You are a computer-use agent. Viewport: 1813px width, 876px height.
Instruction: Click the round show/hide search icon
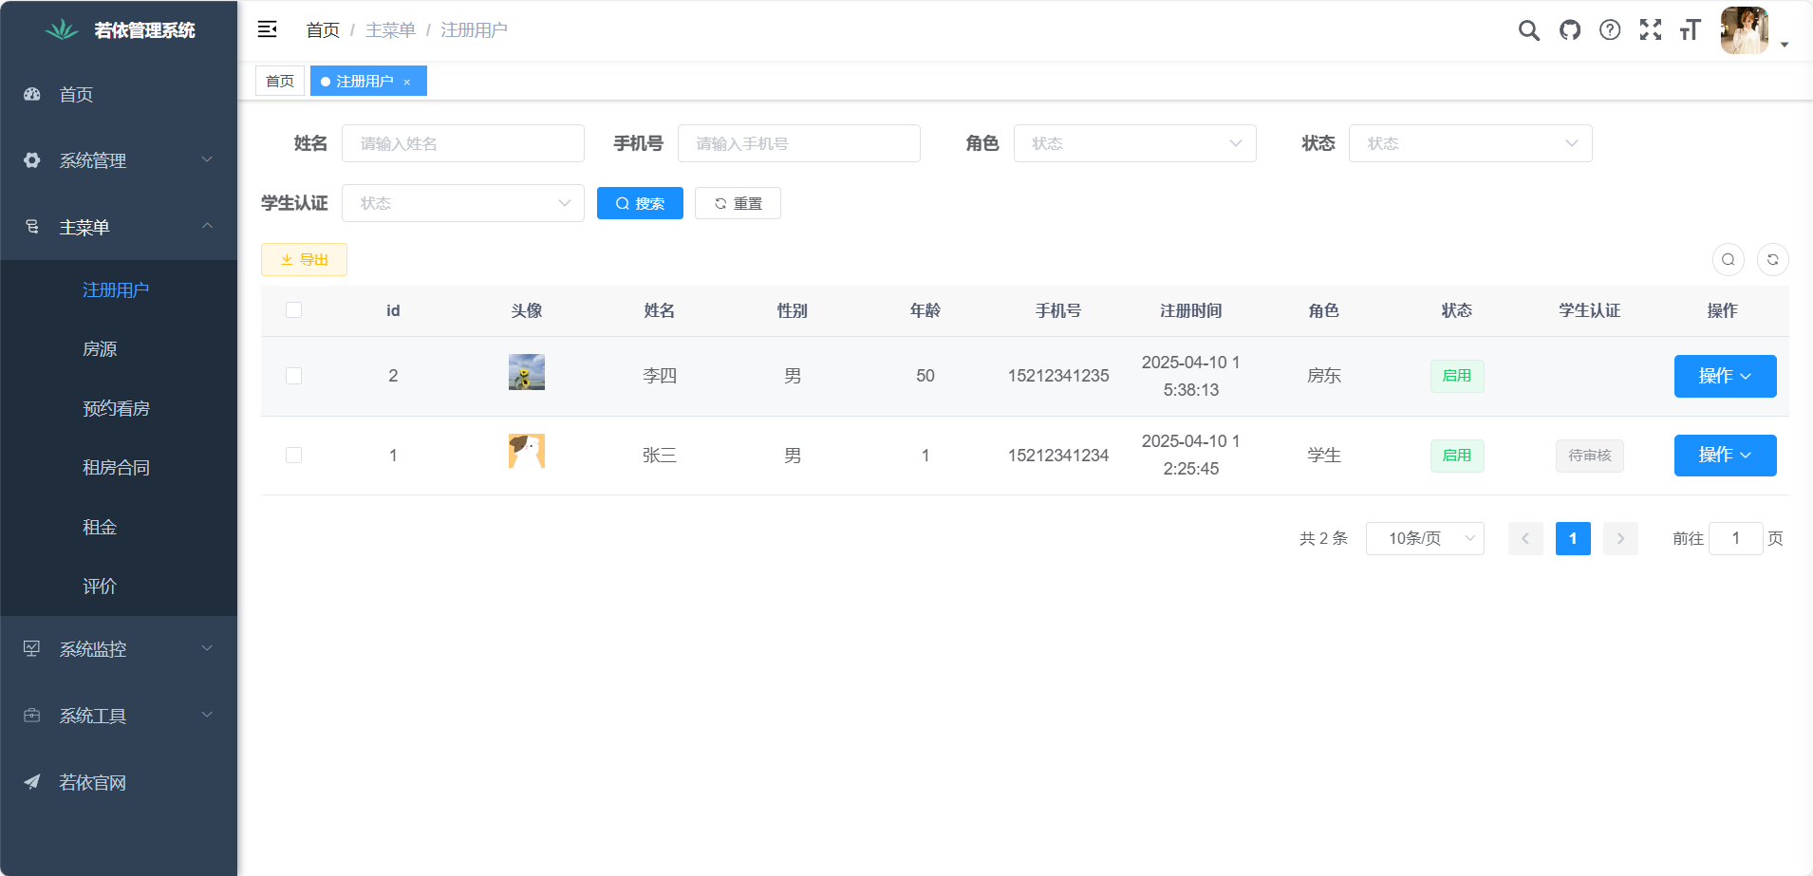coord(1729,259)
